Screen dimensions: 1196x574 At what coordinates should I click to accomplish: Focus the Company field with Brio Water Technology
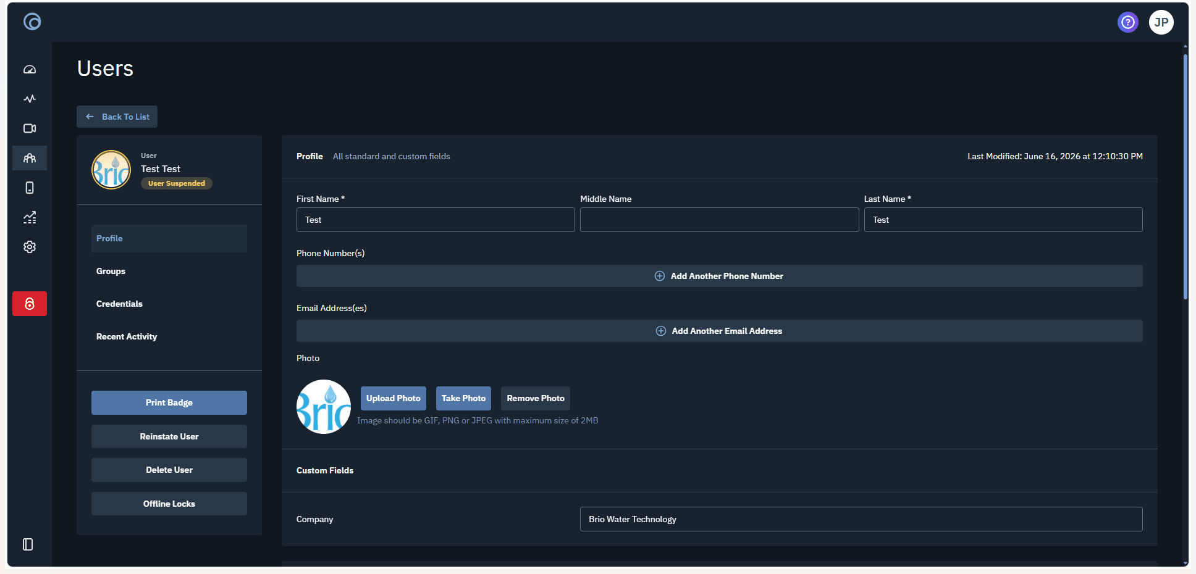pyautogui.click(x=861, y=519)
